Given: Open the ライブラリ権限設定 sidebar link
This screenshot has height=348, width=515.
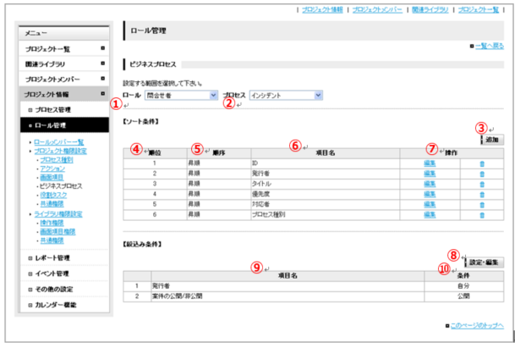Looking at the screenshot, I should click(x=58, y=214).
